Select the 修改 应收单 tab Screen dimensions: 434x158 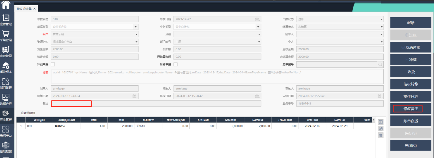click(x=24, y=9)
